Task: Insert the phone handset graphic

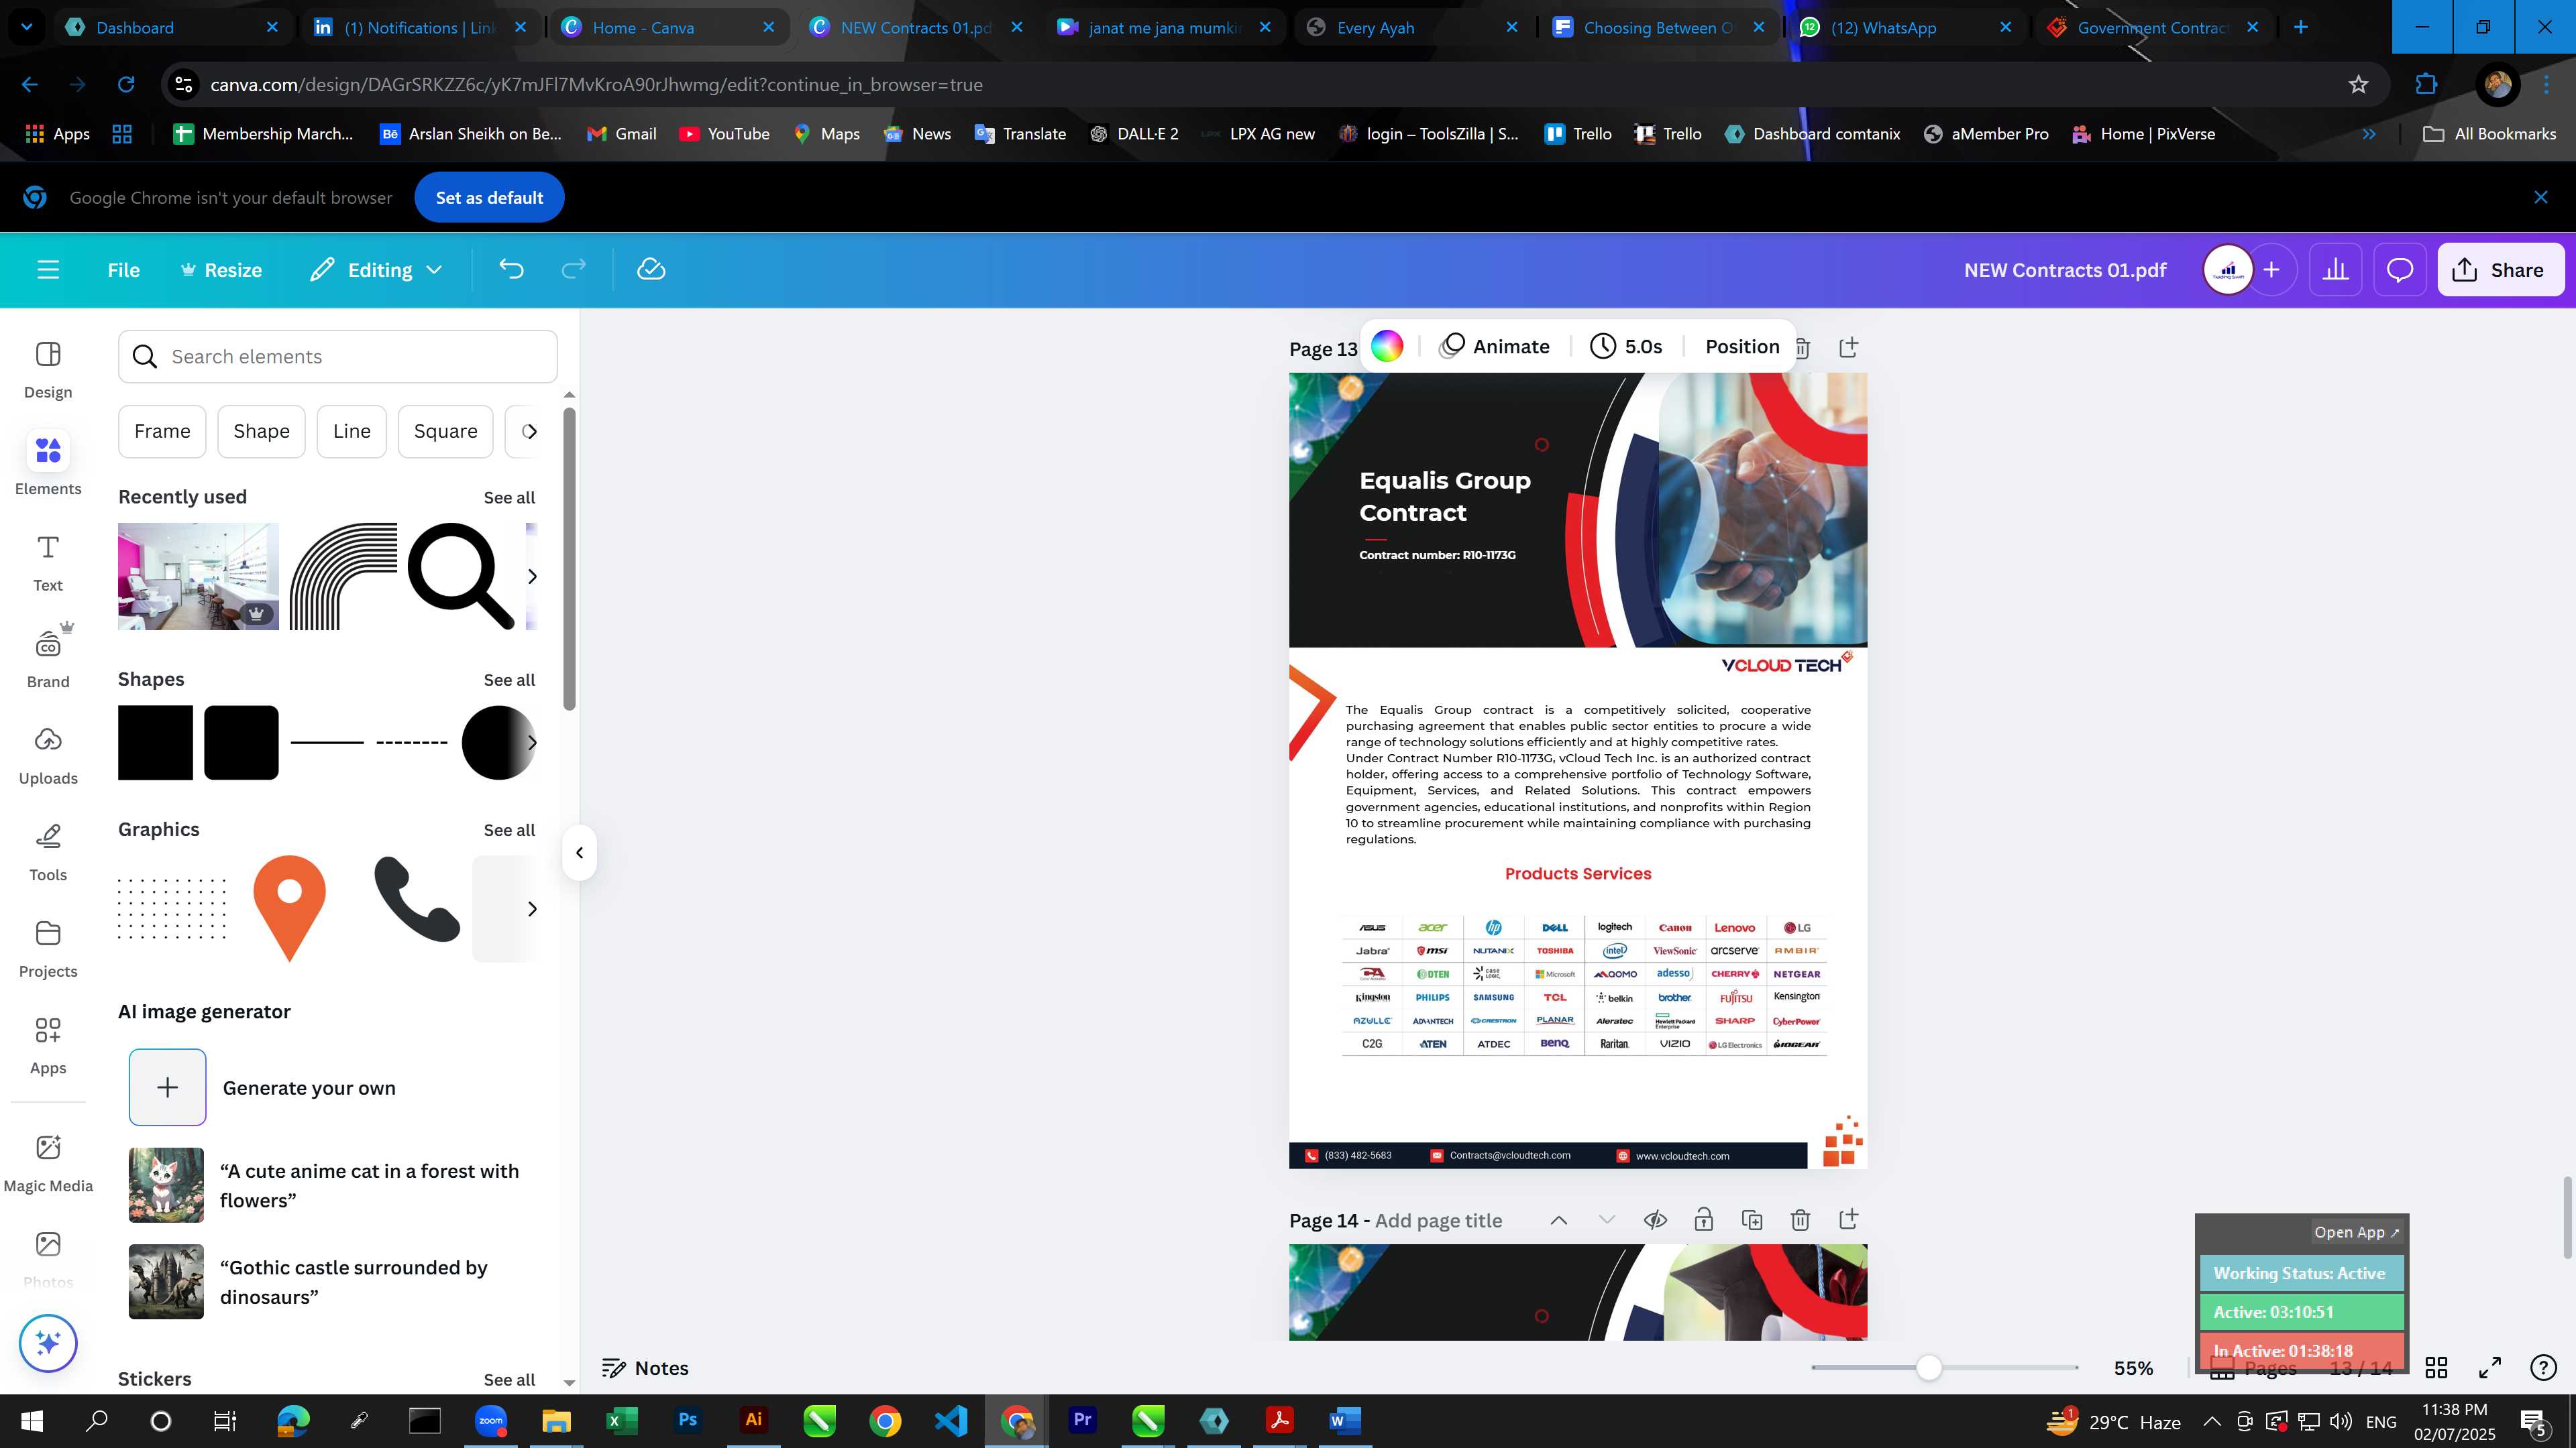Action: click(x=417, y=898)
